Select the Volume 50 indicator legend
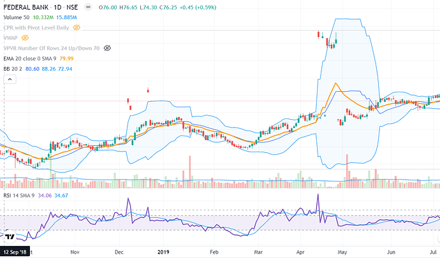This screenshot has height=258, width=440. point(17,17)
